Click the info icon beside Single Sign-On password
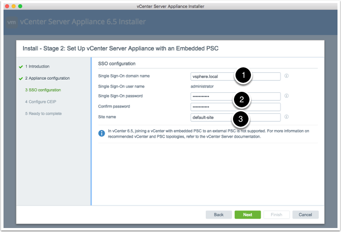341x232 pixels. (x=287, y=96)
